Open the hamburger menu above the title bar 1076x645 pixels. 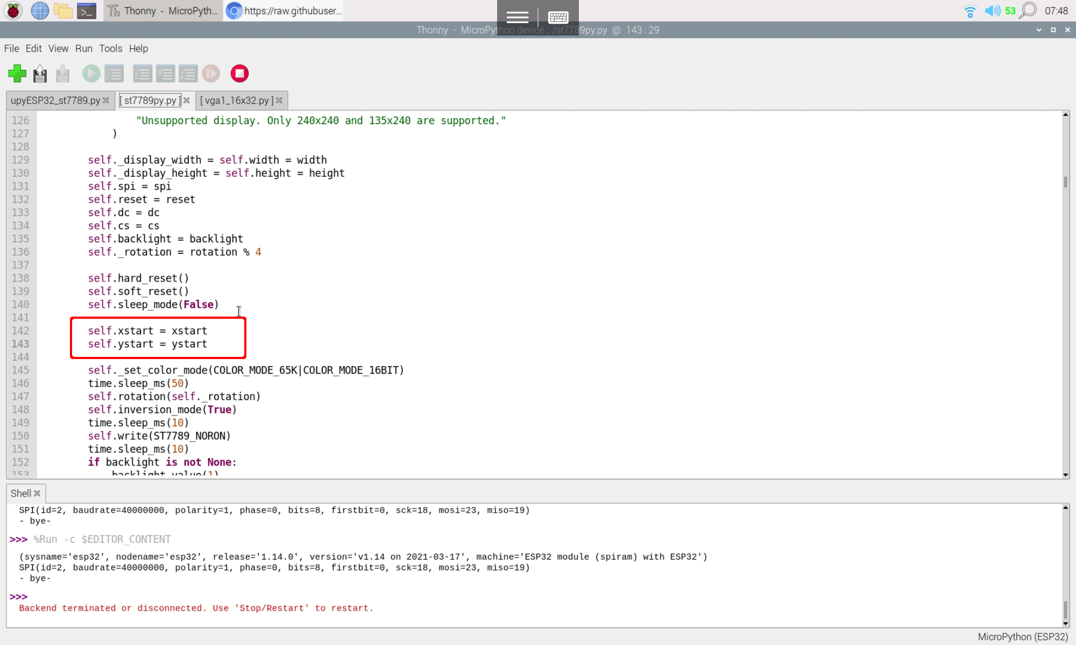[516, 17]
